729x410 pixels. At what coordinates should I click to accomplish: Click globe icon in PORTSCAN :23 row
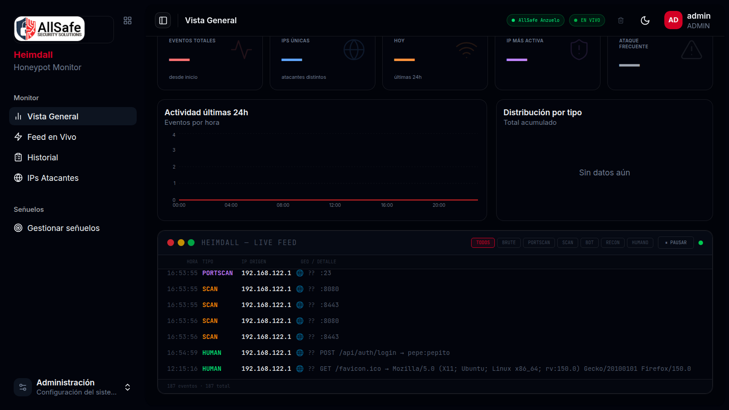tap(300, 273)
